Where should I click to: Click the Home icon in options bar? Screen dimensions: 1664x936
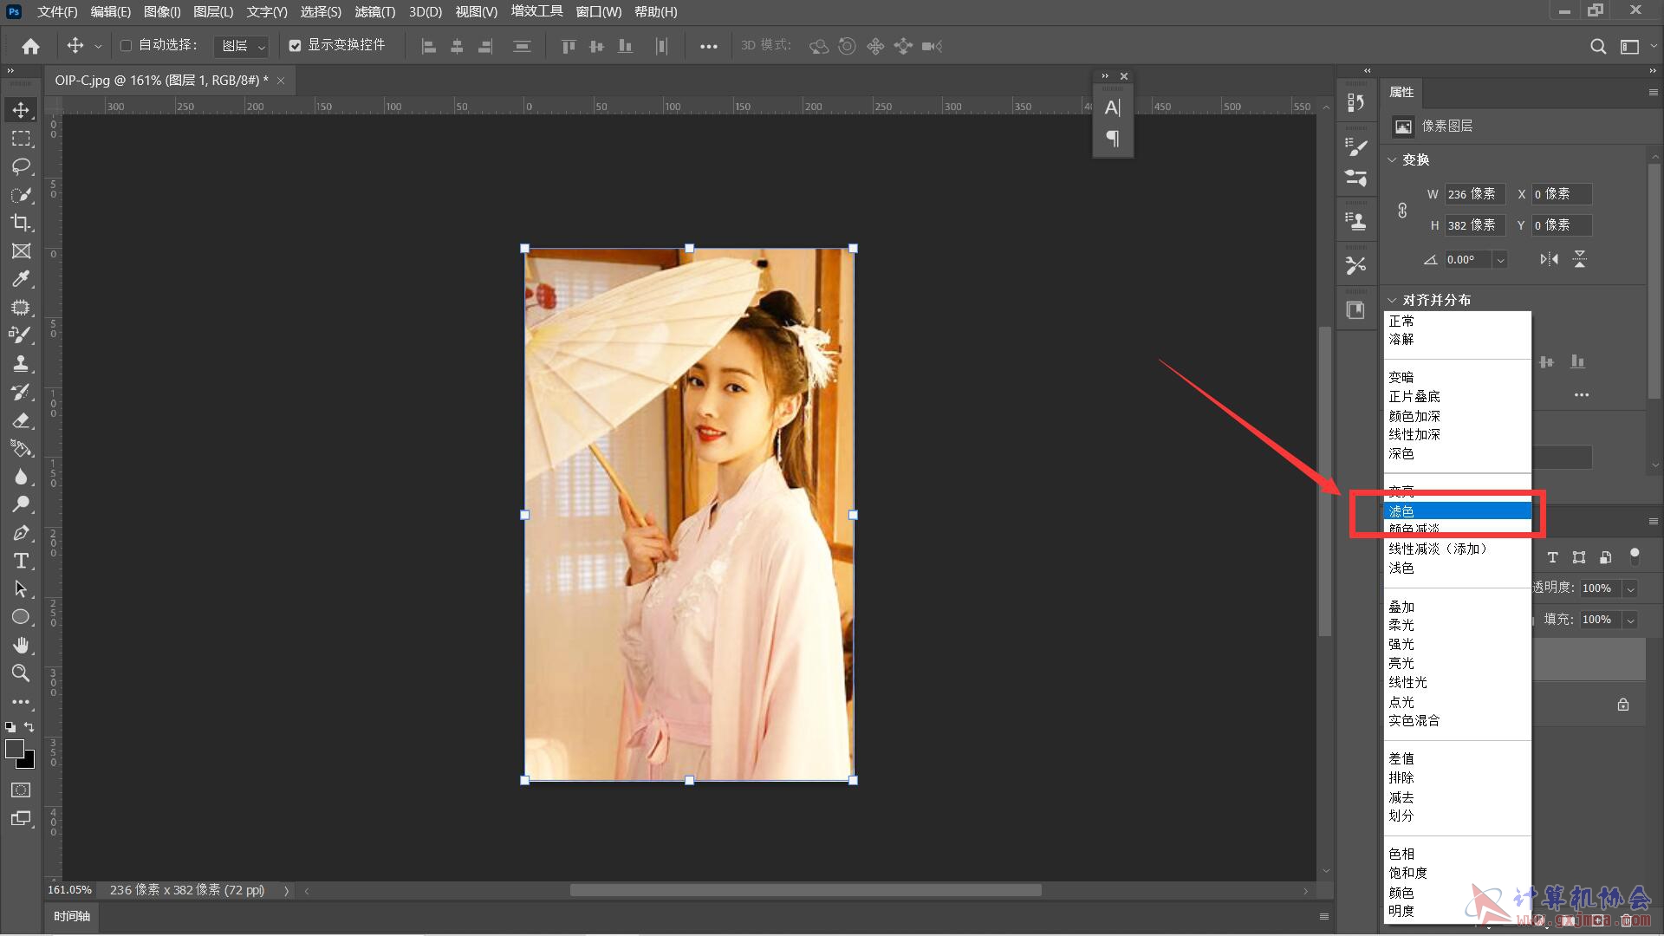pos(30,46)
